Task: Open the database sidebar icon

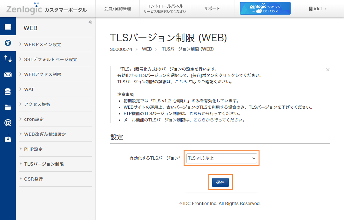Action: (x=8, y=91)
